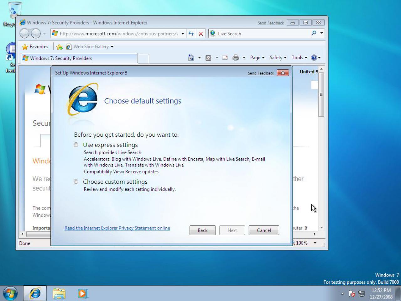Open the recent pages dropdown arrow

tap(44, 34)
